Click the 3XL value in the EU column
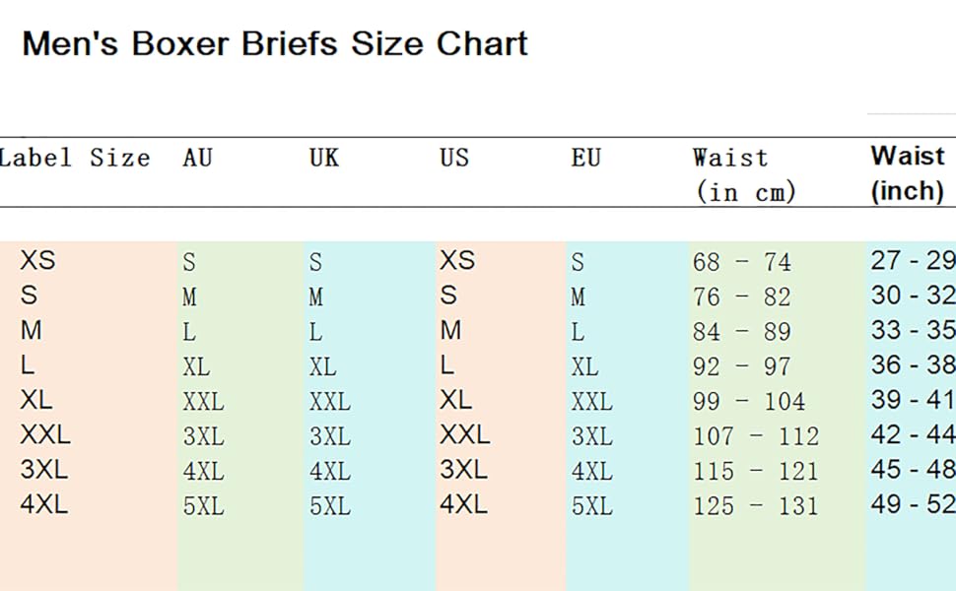 tap(592, 436)
